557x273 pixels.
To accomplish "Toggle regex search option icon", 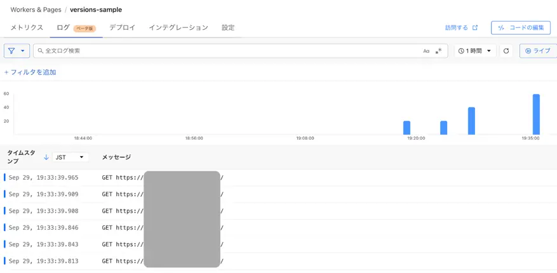I will tap(439, 51).
